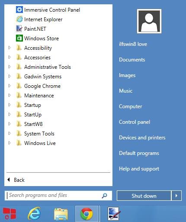Expand the Administrative Tools folder arrow

click(10, 67)
